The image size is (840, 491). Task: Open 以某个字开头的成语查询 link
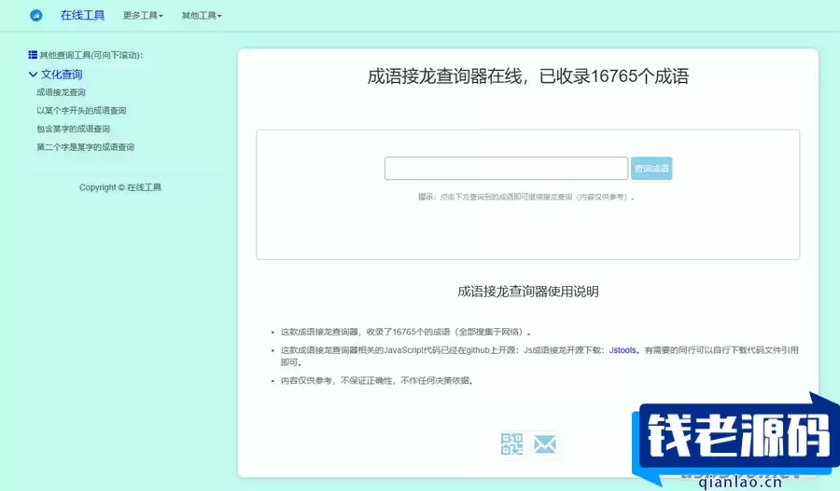[81, 110]
